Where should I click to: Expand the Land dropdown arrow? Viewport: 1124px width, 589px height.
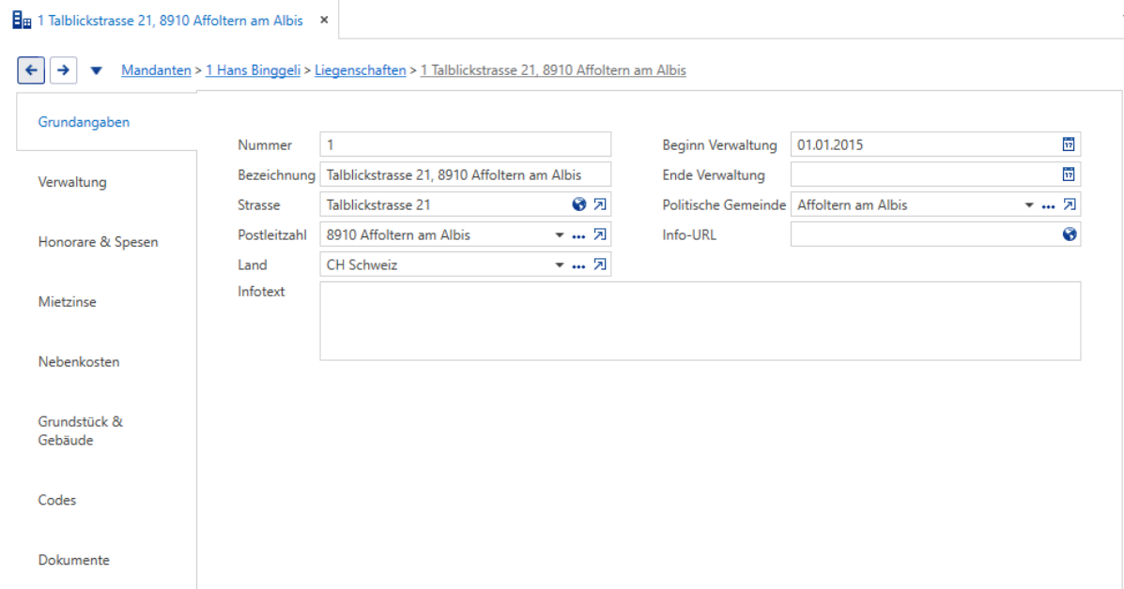click(x=559, y=264)
